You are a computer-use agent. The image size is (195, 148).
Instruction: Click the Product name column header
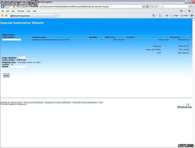[x=39, y=37]
